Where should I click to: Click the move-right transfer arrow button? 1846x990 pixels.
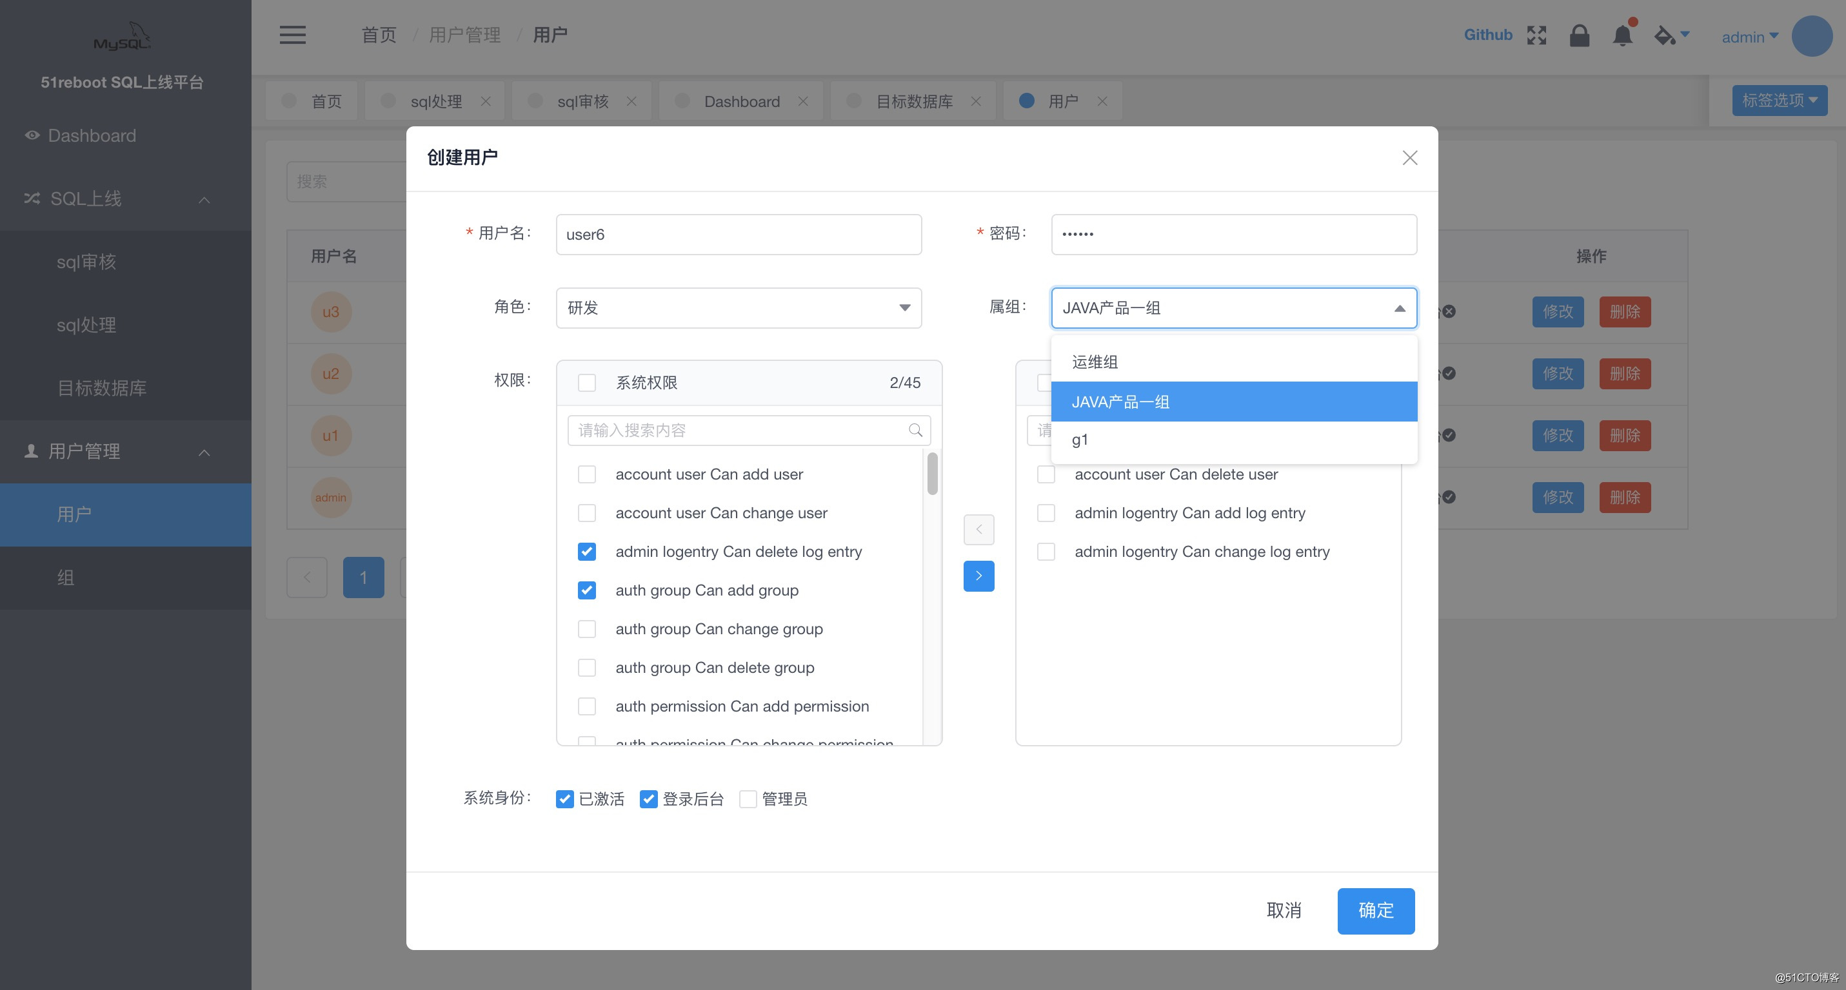(x=979, y=576)
